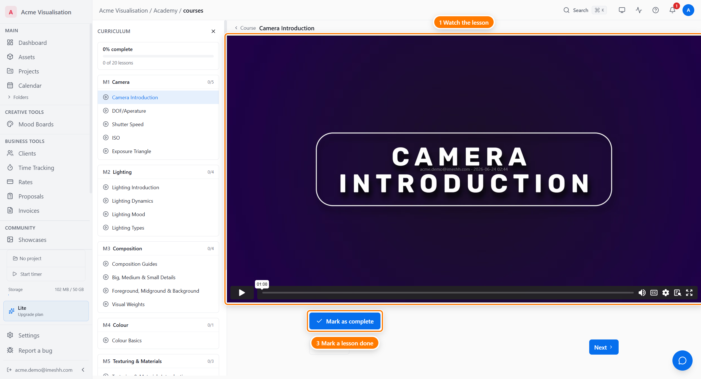Viewport: 701px width, 379px height.
Task: Collapse the M3 Composition module
Action: (158, 249)
